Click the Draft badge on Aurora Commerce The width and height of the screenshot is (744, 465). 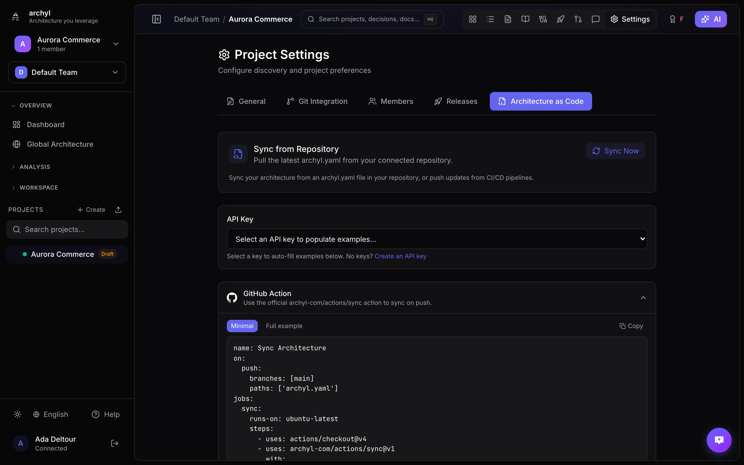point(107,254)
